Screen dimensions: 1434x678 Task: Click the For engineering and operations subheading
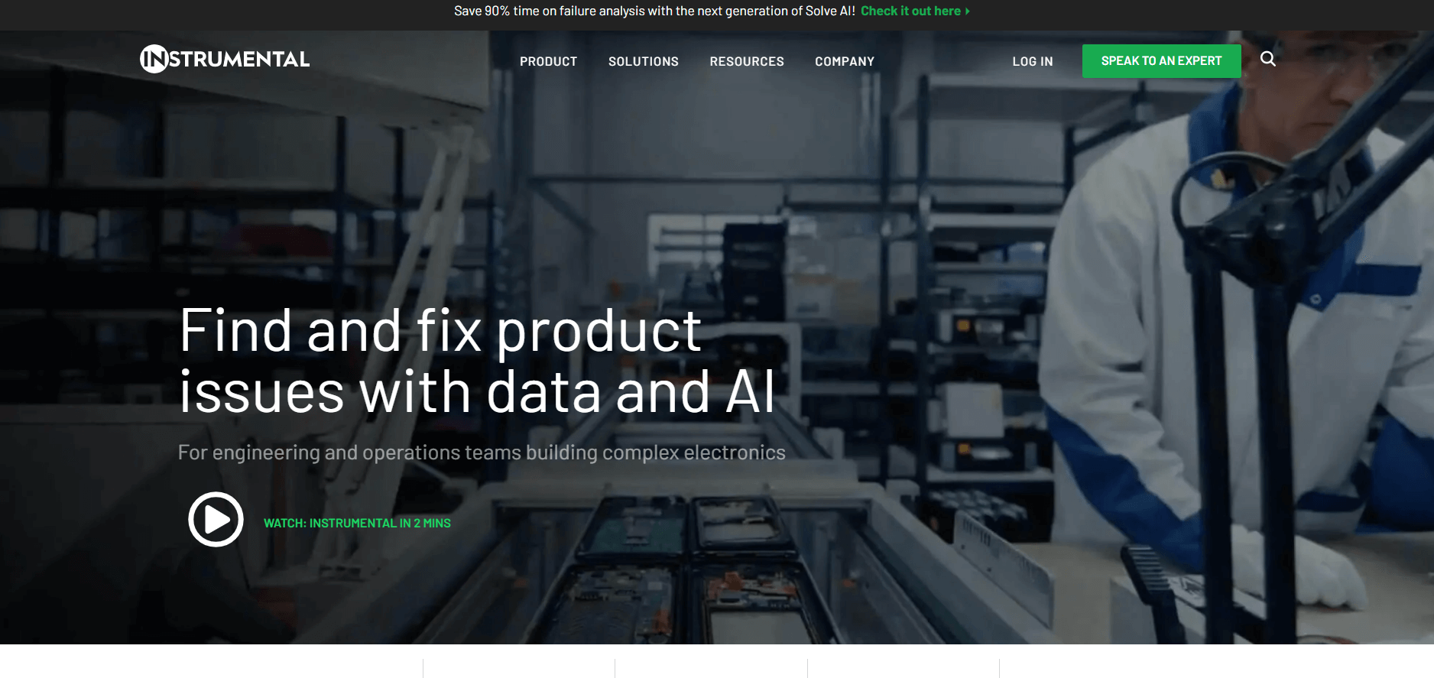482,453
